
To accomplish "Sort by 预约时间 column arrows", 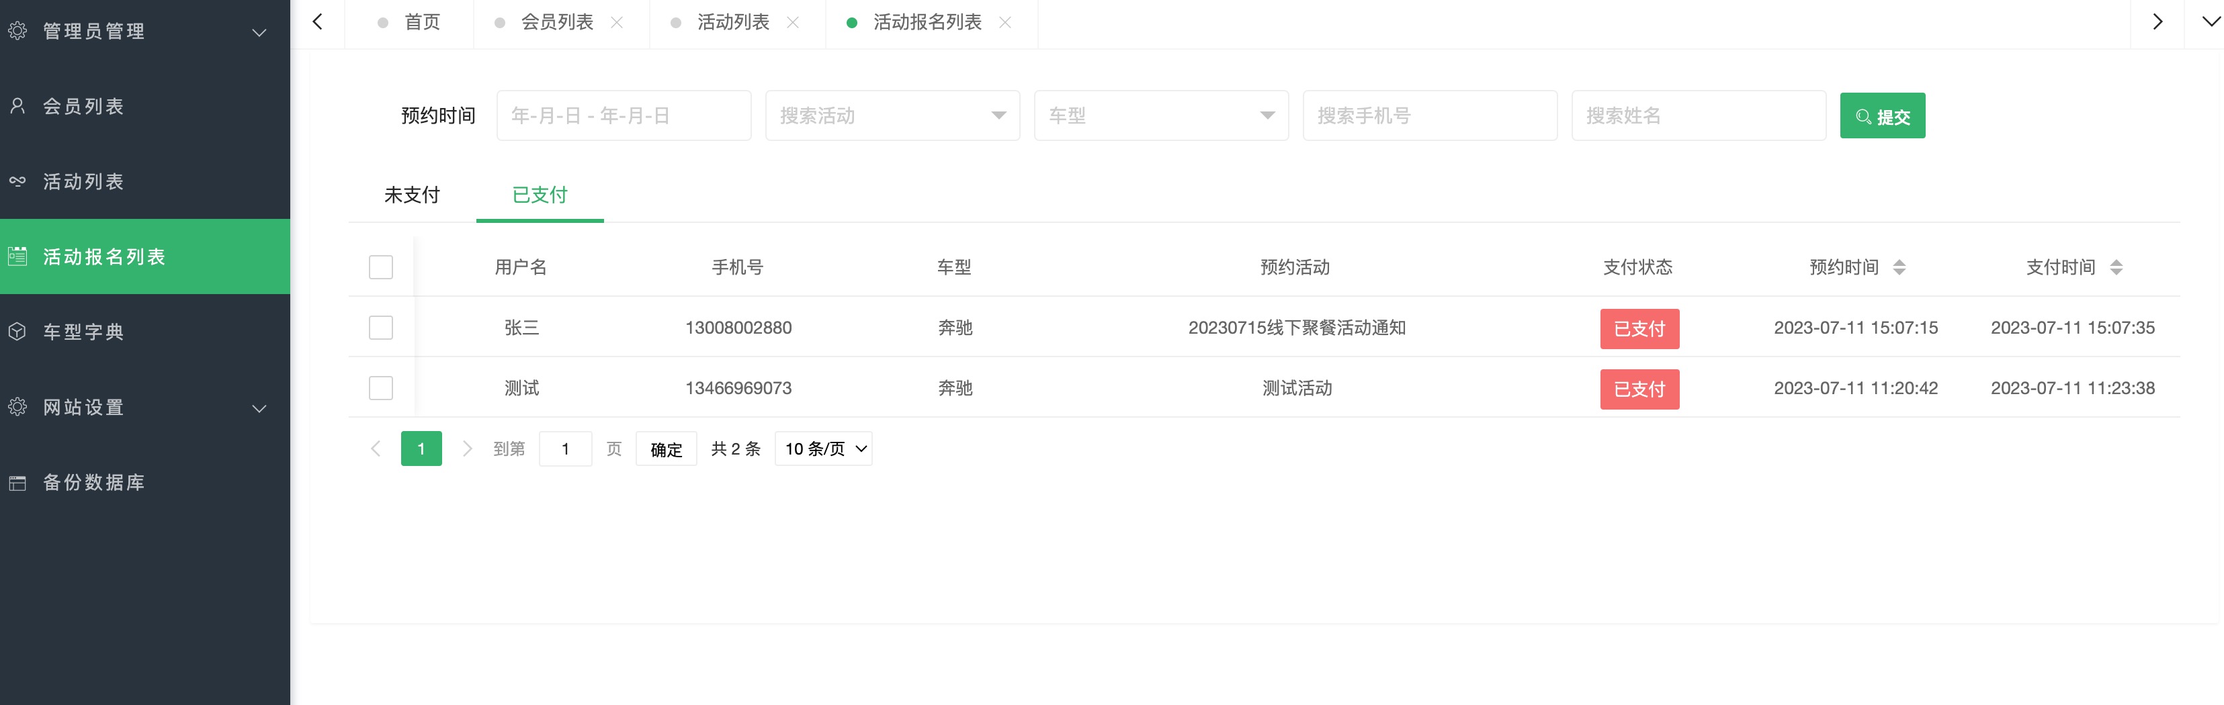I will point(1899,267).
